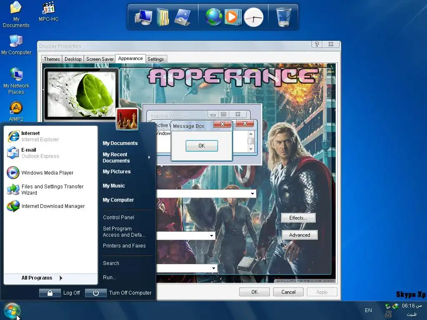Click the folder binder icon in the dock
Viewport: 427px width, 320px height.
(x=163, y=17)
